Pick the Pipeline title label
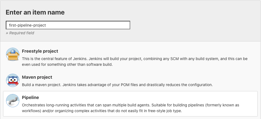 point(30,97)
